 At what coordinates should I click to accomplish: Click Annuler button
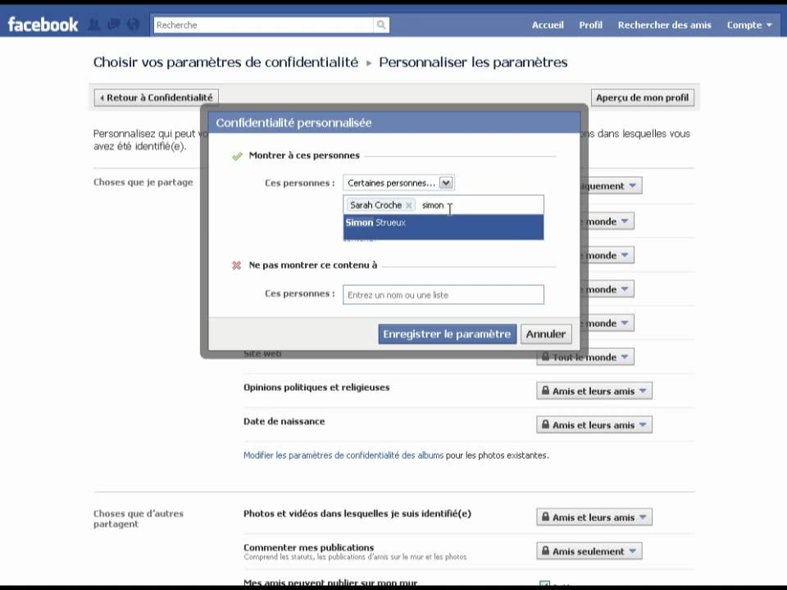[x=546, y=334]
